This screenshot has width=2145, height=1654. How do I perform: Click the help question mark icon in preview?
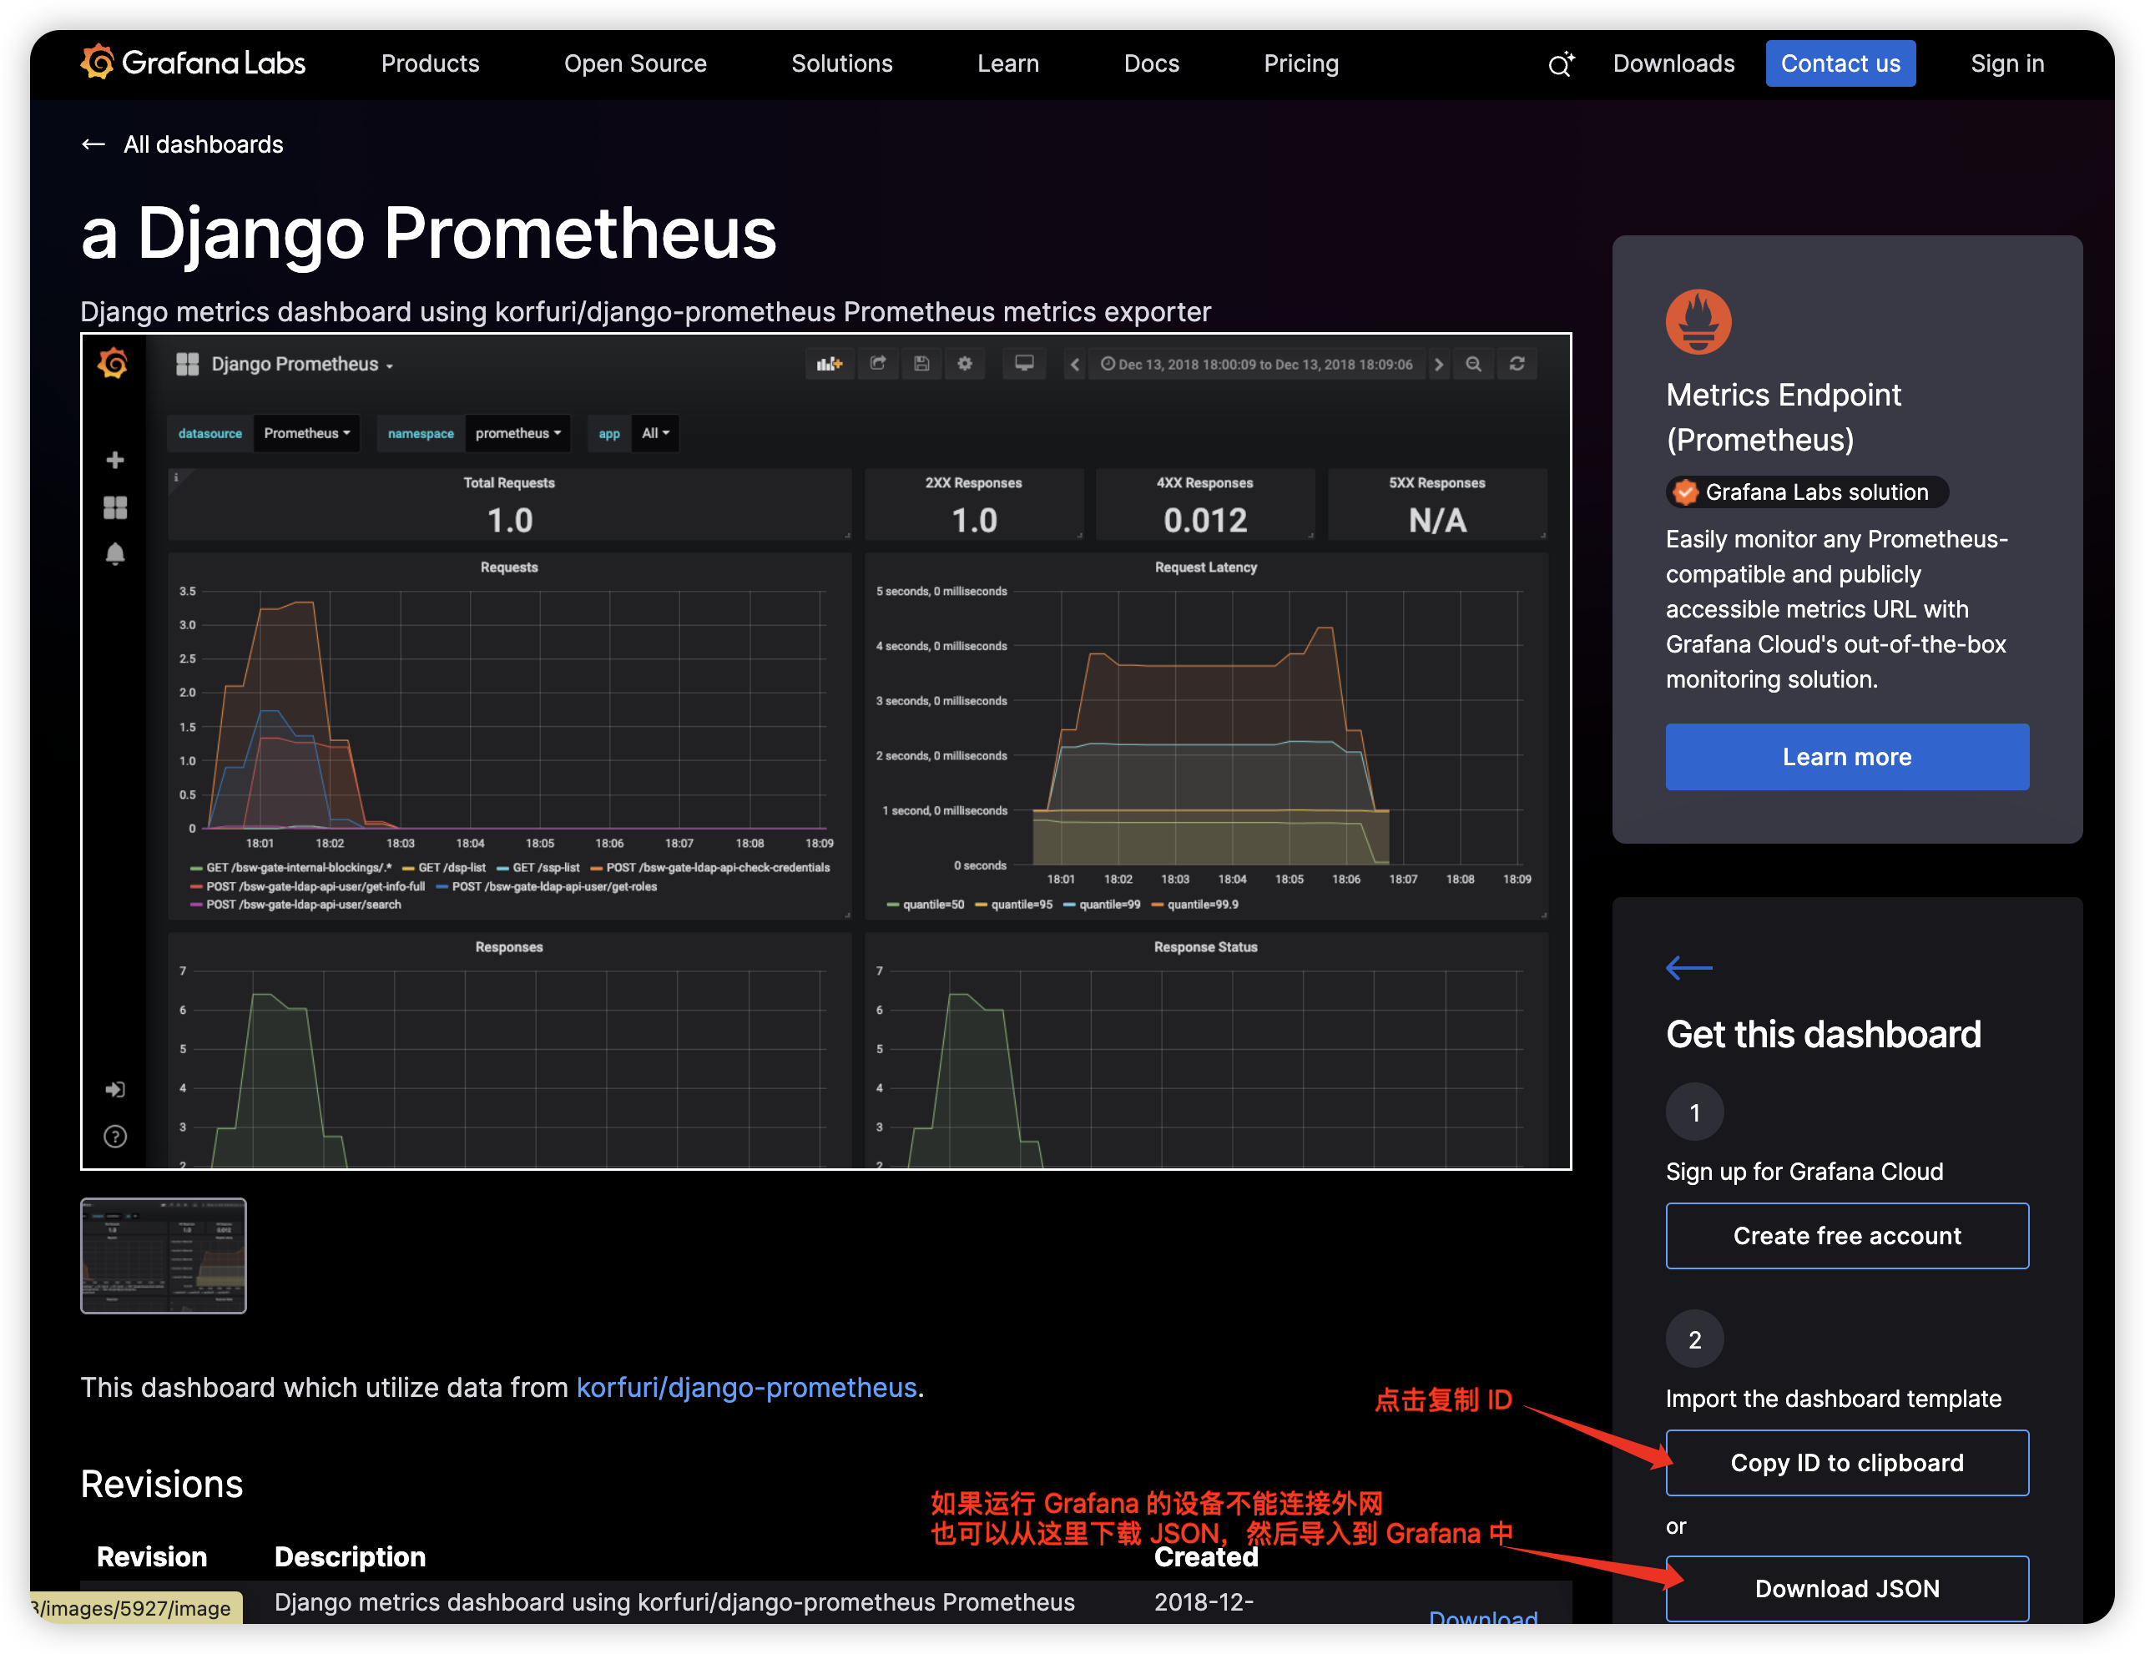pos(115,1137)
